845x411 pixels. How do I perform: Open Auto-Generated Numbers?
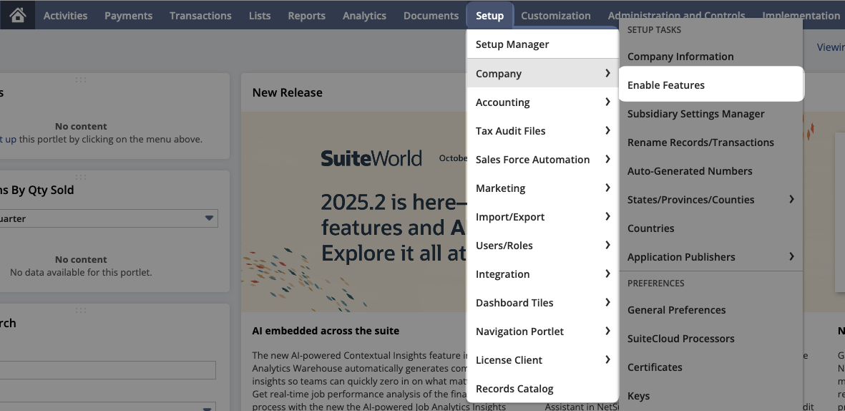pos(710,170)
